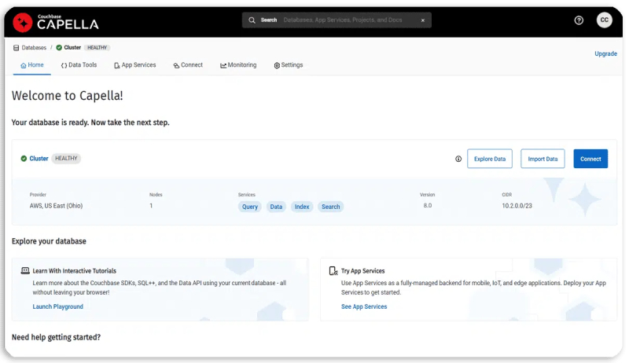Image resolution: width=629 pixels, height=363 pixels.
Task: Go to the Connect tab
Action: (x=188, y=65)
